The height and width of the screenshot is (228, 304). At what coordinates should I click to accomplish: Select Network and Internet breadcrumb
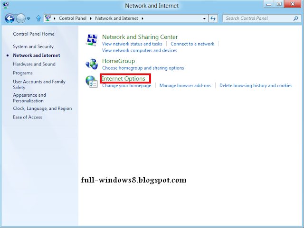pos(116,18)
